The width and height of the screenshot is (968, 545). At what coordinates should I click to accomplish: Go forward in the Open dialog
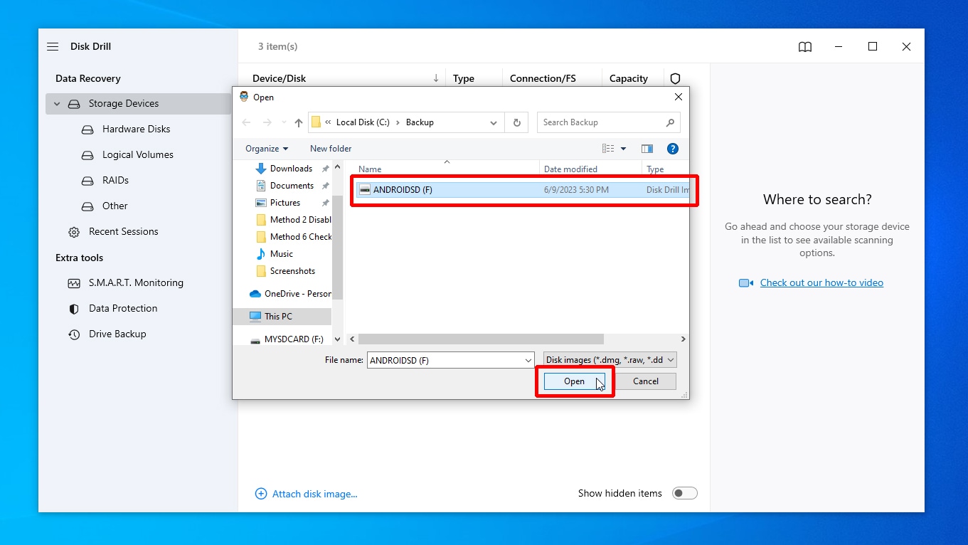point(267,122)
